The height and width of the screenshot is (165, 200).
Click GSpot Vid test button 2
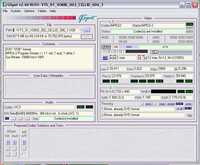coord(8,148)
